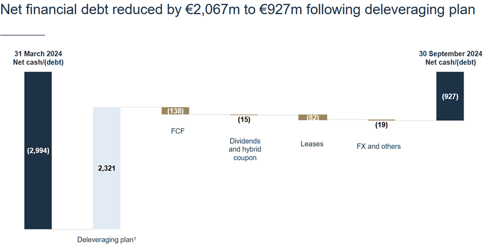
Task: Click the Leases category label
Action: [312, 144]
